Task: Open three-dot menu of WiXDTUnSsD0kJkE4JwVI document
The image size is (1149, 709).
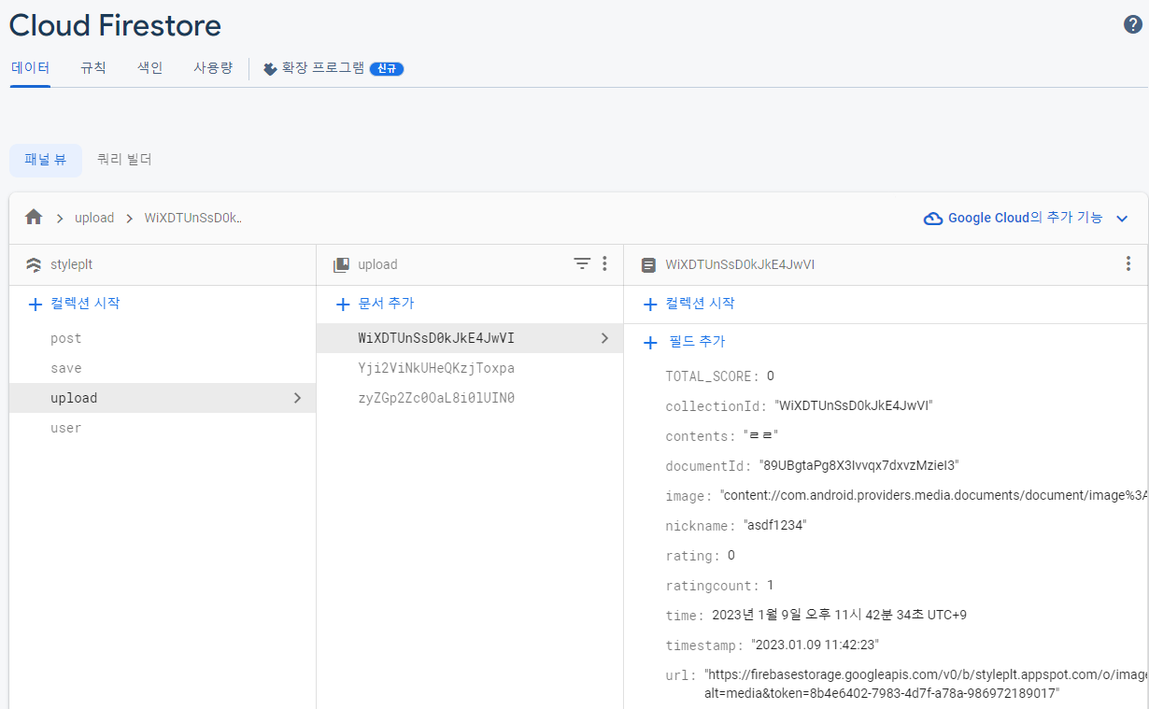Action: pyautogui.click(x=1128, y=264)
